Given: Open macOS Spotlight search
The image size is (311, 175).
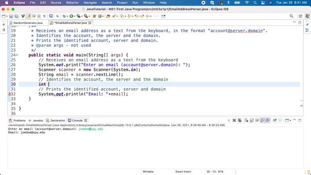Looking at the screenshot, I should click(x=255, y=3).
